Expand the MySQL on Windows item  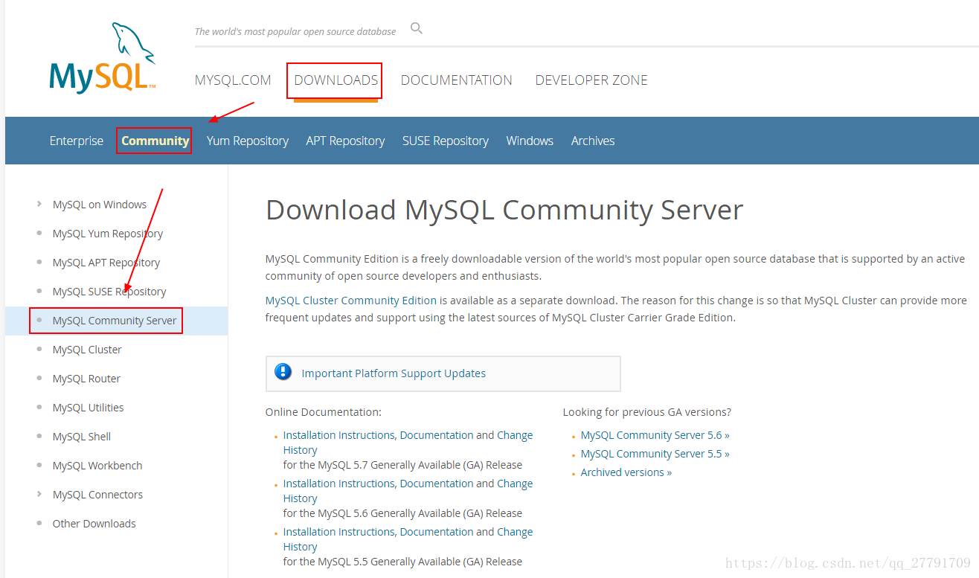(x=39, y=204)
